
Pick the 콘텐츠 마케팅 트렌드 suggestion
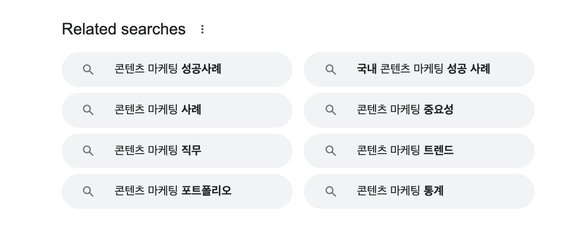pos(405,150)
